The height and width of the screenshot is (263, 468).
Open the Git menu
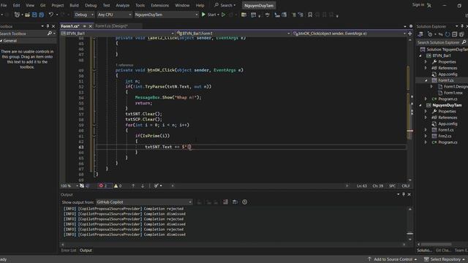point(42,5)
